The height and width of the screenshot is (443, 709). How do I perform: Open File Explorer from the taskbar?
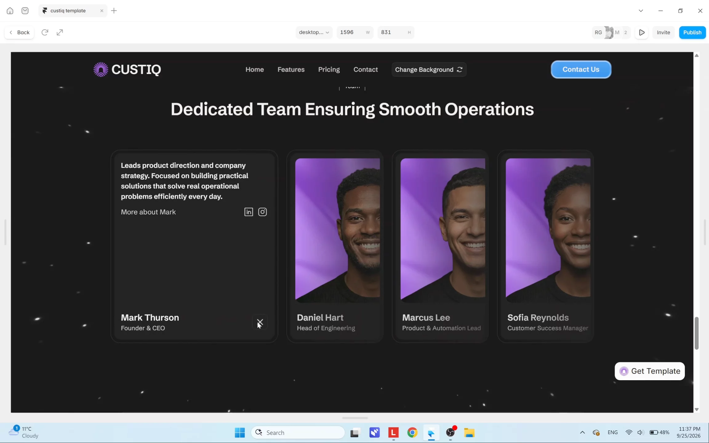click(469, 433)
